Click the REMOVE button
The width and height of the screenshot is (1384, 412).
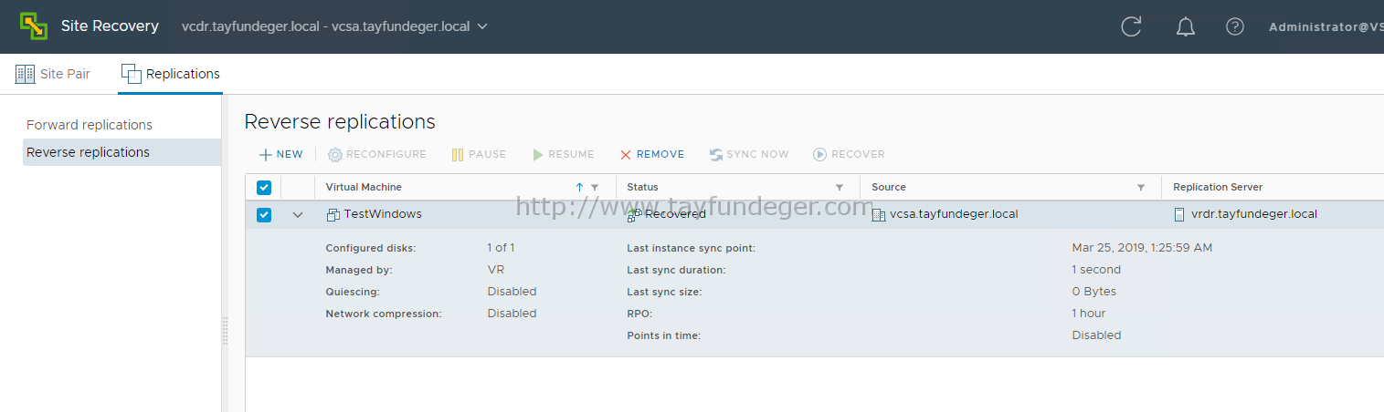pos(651,154)
